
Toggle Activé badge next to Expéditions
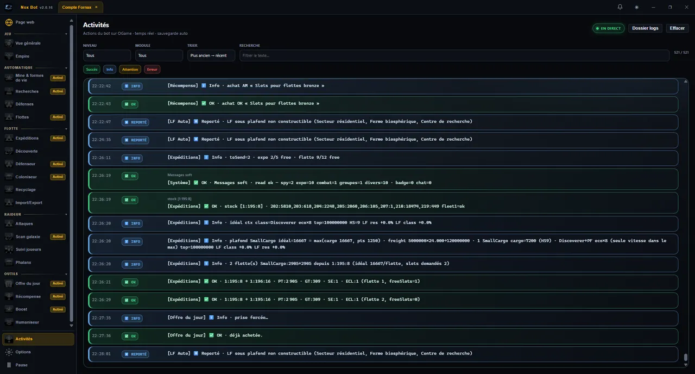pos(58,138)
